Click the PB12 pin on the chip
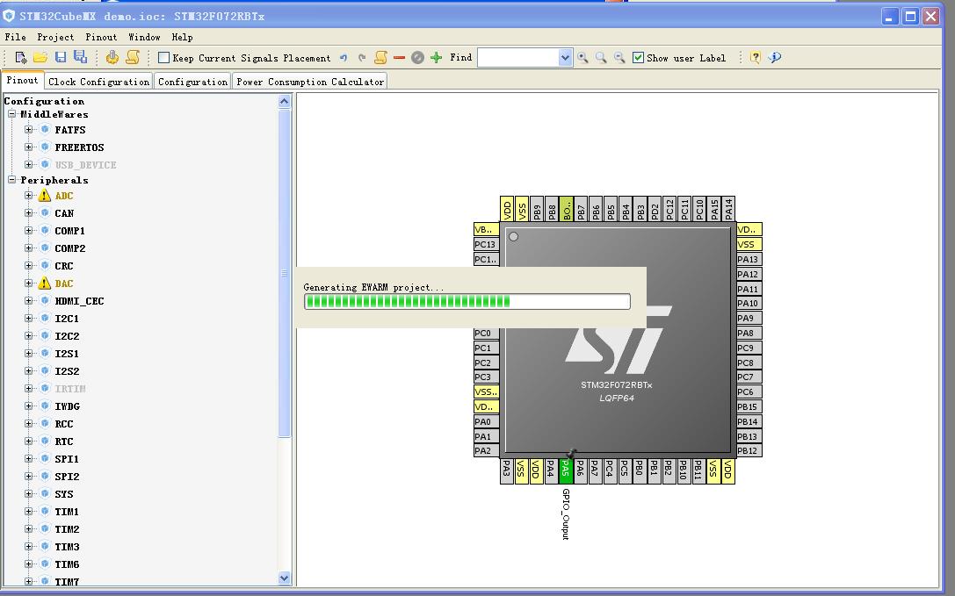 pos(749,450)
